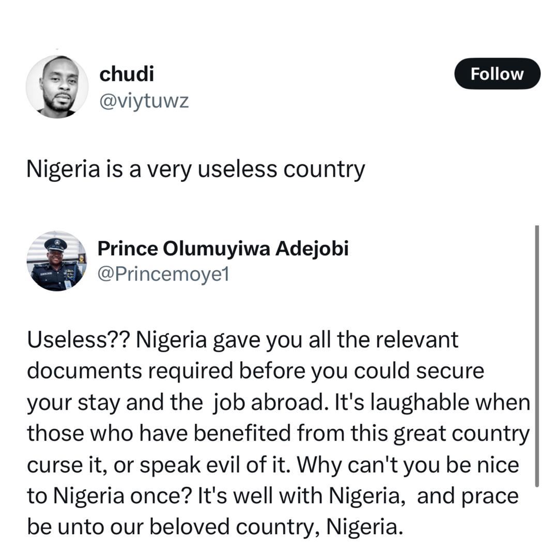This screenshot has height=558, width=558.
Task: Click the misspelled word "prace"
Action: tap(491, 496)
